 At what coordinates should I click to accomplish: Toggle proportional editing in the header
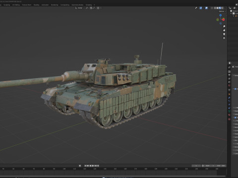click(98, 8)
